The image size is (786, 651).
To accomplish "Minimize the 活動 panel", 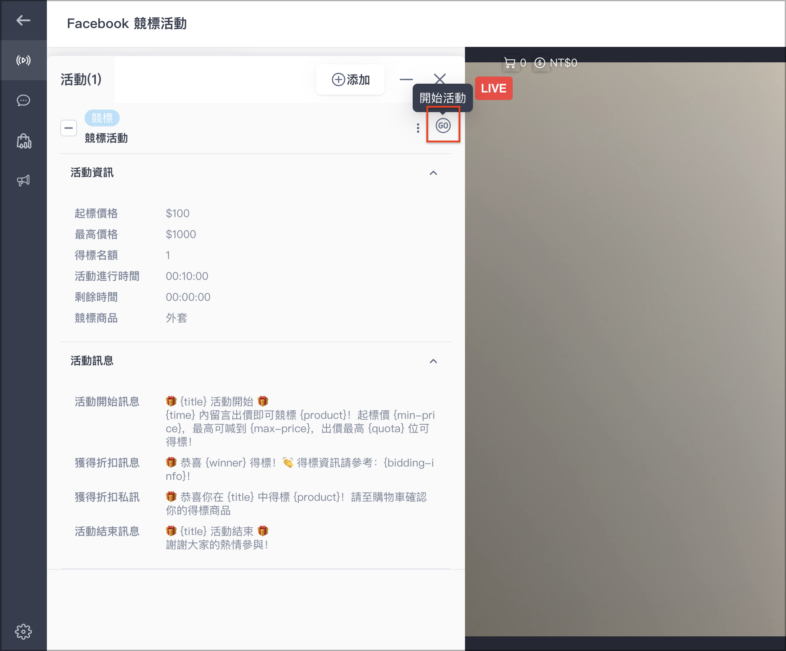I will point(406,79).
